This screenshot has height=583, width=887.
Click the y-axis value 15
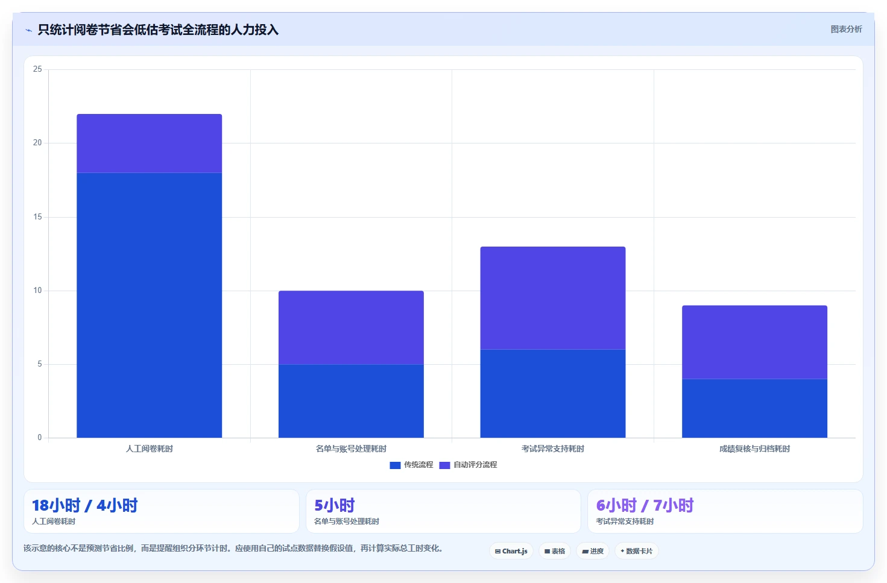(37, 217)
